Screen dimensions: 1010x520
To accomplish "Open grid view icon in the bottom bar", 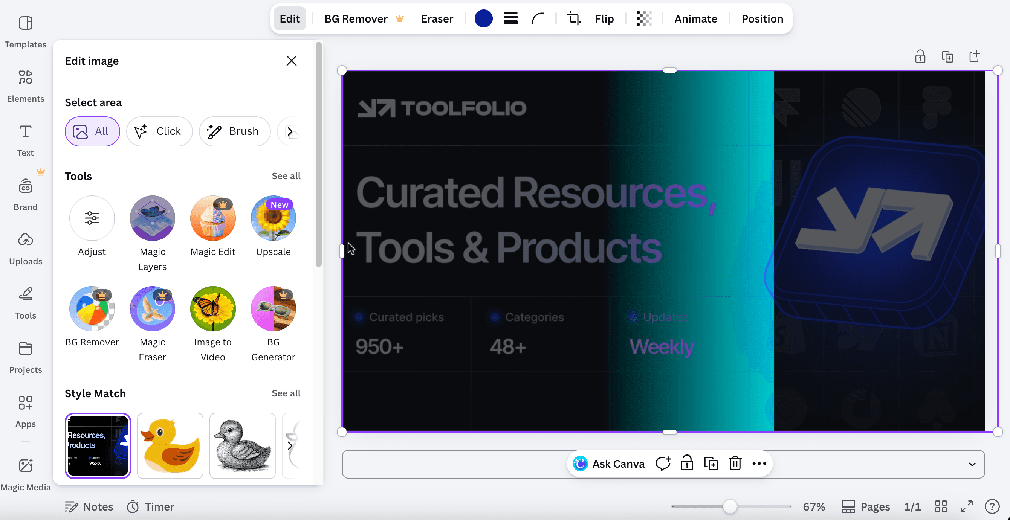I will click(941, 506).
